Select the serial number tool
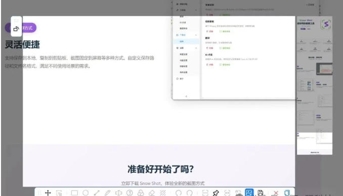Image resolution: width=343 pixels, height=196 pixels. pos(130,193)
